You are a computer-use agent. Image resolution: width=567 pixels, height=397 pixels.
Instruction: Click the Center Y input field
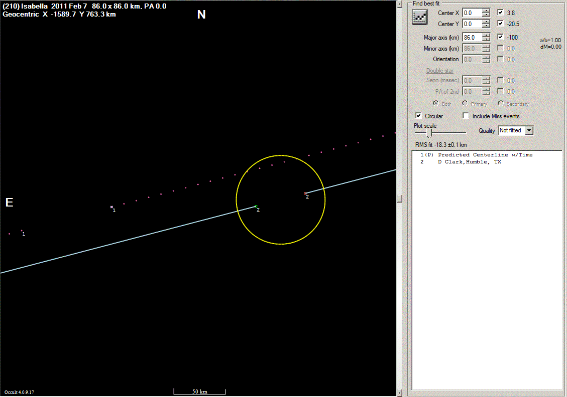pos(472,24)
